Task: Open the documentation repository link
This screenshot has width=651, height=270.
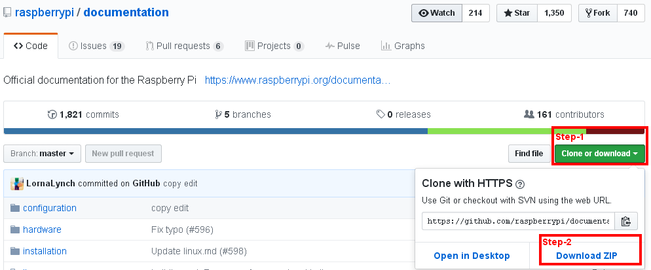Action: click(x=126, y=12)
